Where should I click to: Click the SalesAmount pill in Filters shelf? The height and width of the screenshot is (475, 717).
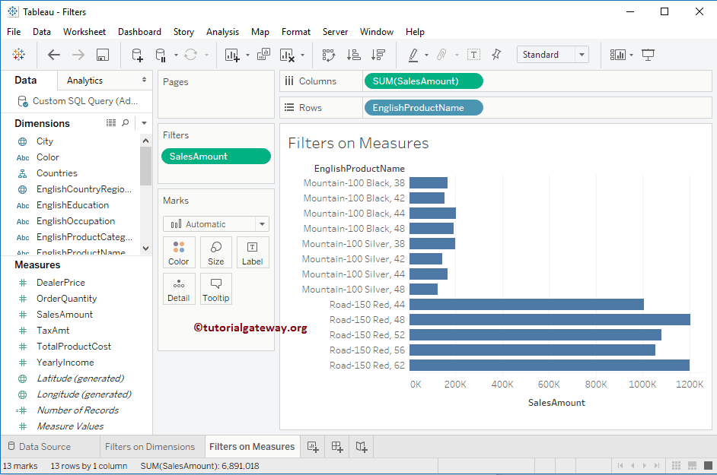(x=216, y=157)
